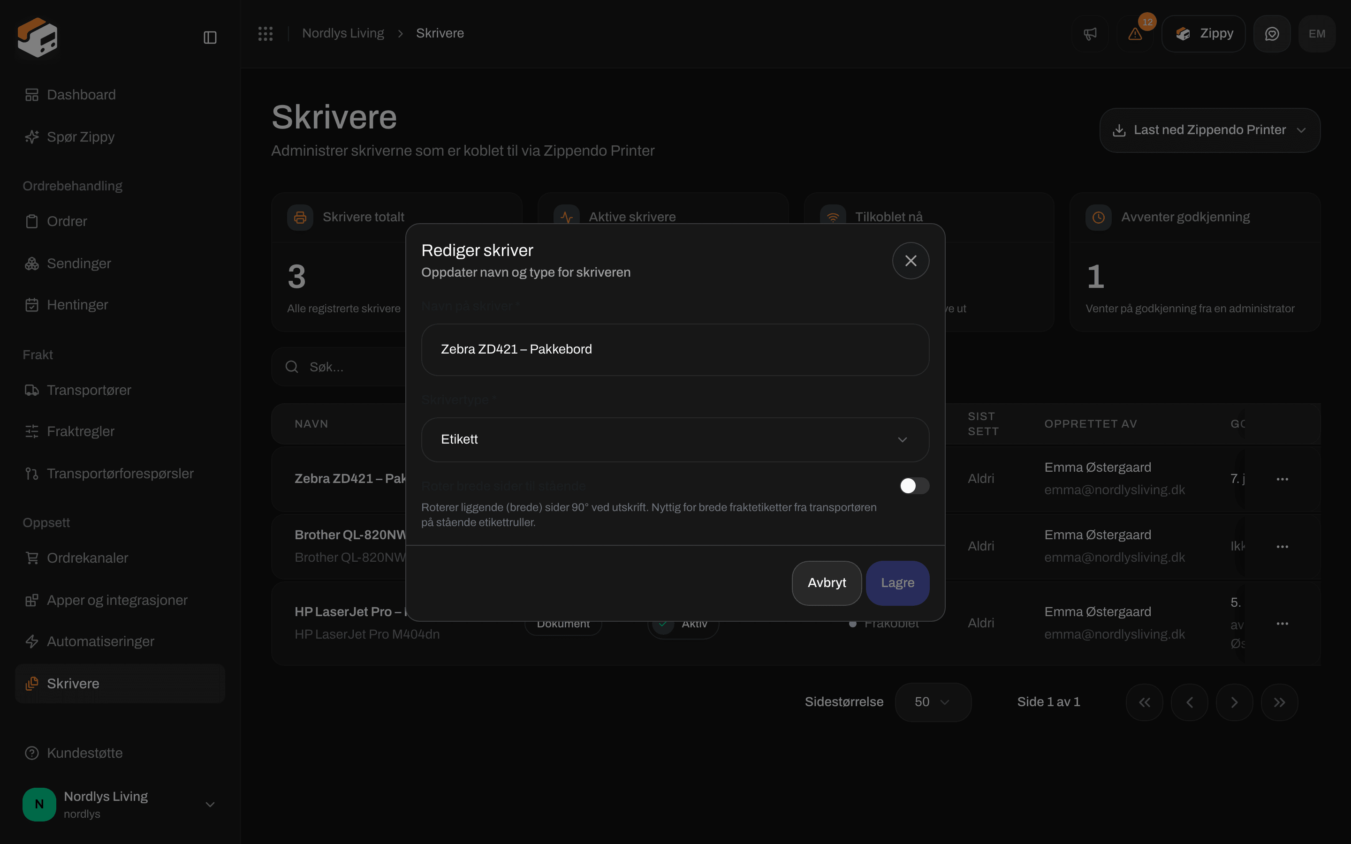
Task: Go to the previous page arrow
Action: pyautogui.click(x=1190, y=702)
